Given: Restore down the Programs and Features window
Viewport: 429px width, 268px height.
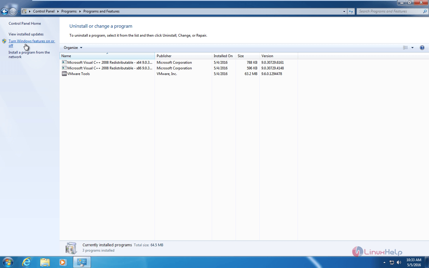Looking at the screenshot, I should pyautogui.click(x=410, y=2).
